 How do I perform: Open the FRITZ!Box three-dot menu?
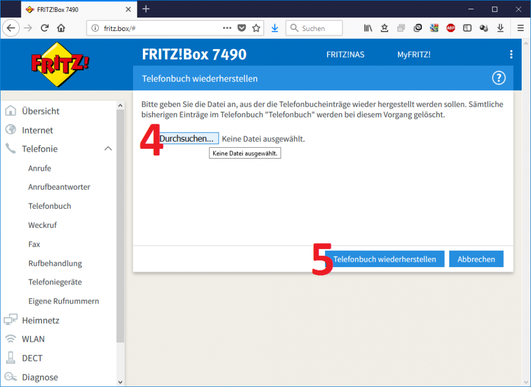511,55
